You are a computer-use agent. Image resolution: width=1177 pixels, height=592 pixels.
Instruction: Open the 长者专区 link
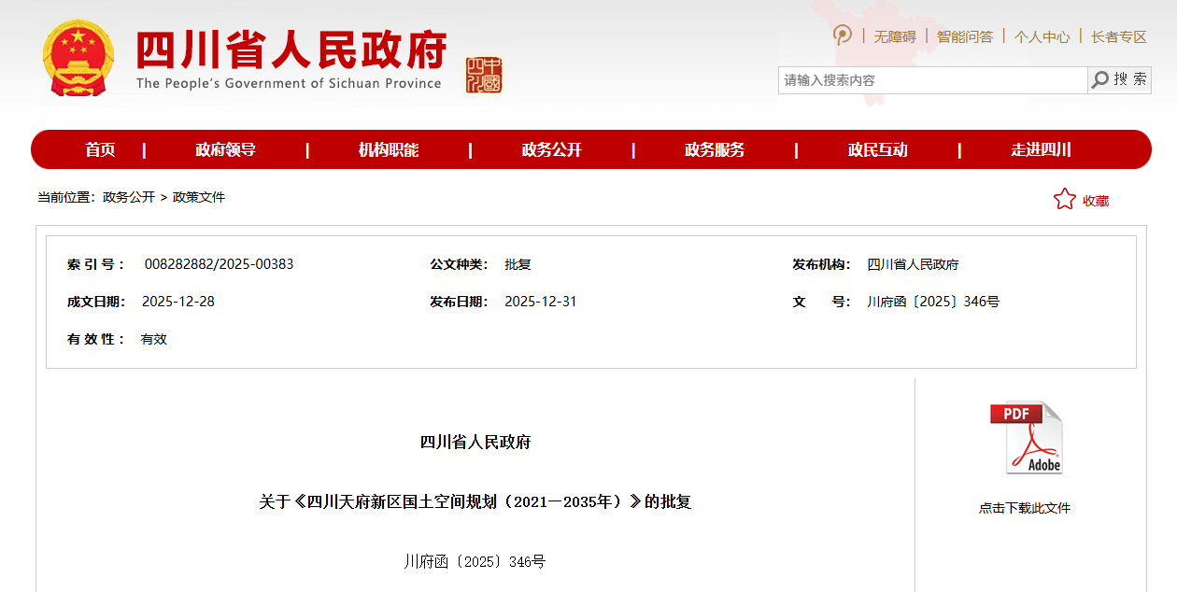[x=1118, y=36]
